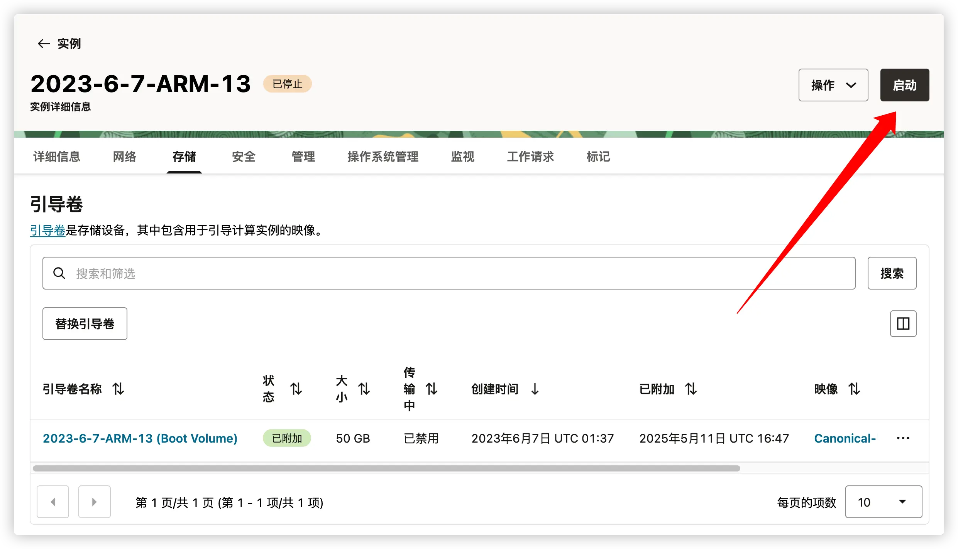Click the previous page arrow
Image resolution: width=958 pixels, height=549 pixels.
pyautogui.click(x=53, y=502)
